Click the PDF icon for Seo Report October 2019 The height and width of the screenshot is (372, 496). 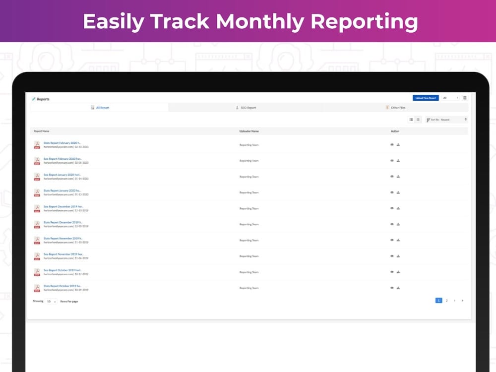tap(37, 272)
